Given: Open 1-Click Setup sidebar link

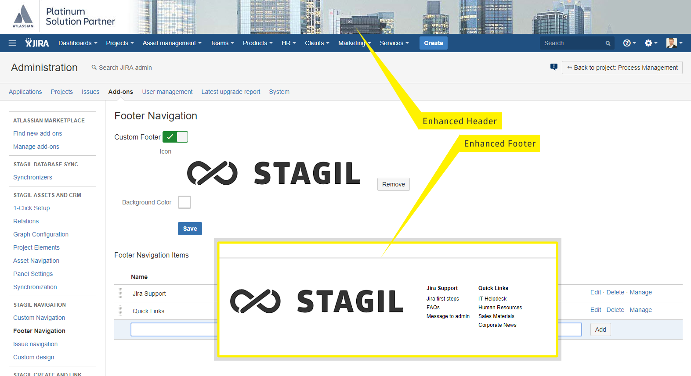Looking at the screenshot, I should click(x=32, y=208).
